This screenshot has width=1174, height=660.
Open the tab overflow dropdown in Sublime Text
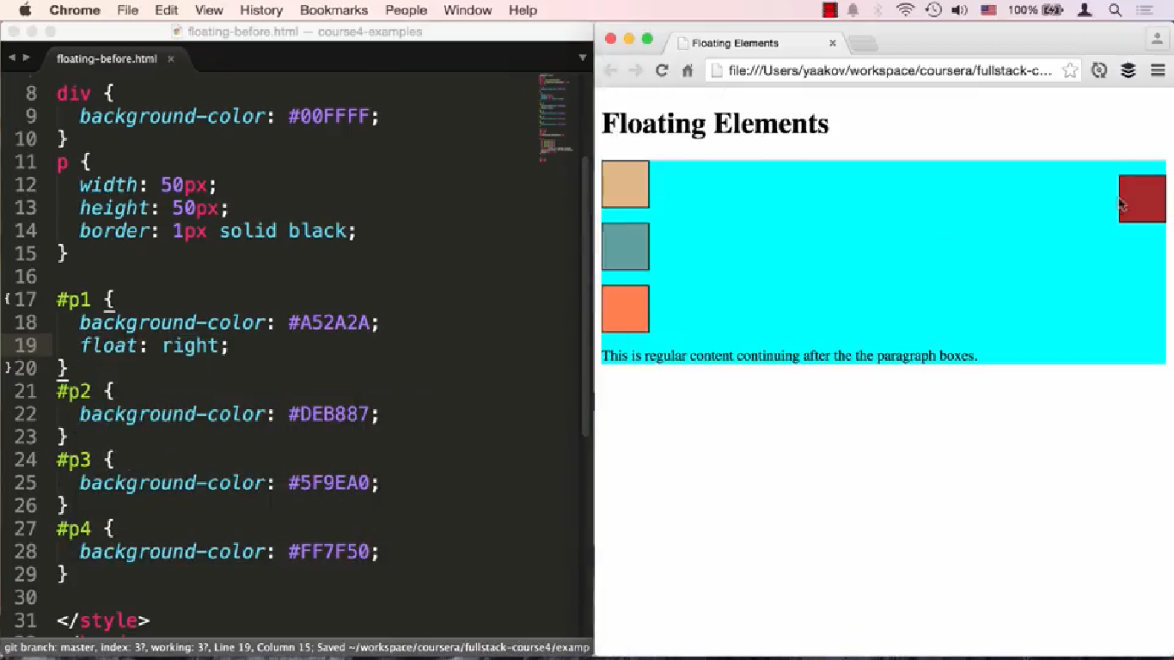point(583,58)
